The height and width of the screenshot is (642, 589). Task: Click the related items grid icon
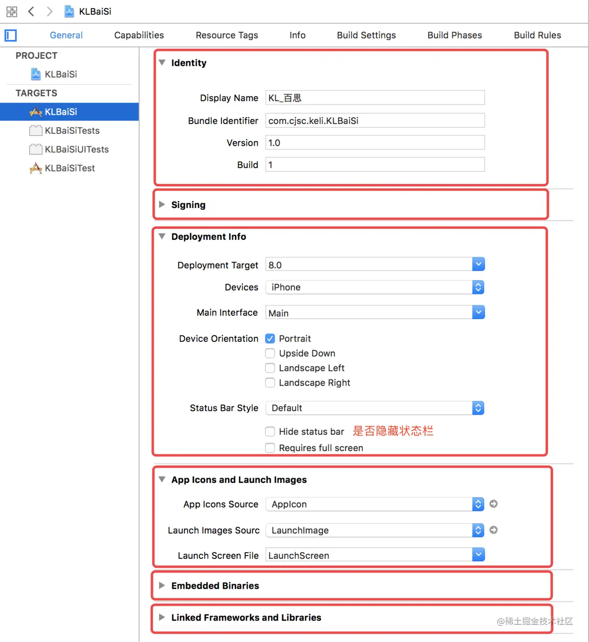[11, 11]
